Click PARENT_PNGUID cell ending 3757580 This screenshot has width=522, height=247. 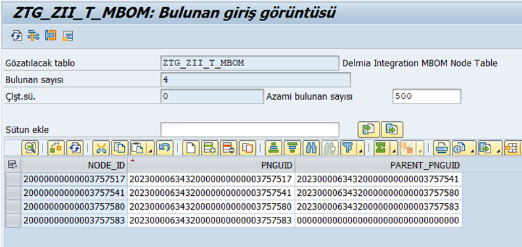point(378,193)
